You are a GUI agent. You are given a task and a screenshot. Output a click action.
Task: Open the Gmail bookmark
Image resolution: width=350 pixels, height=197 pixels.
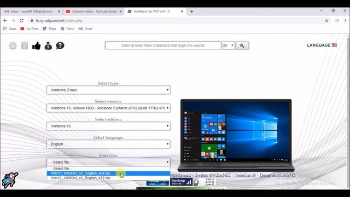click(85, 28)
